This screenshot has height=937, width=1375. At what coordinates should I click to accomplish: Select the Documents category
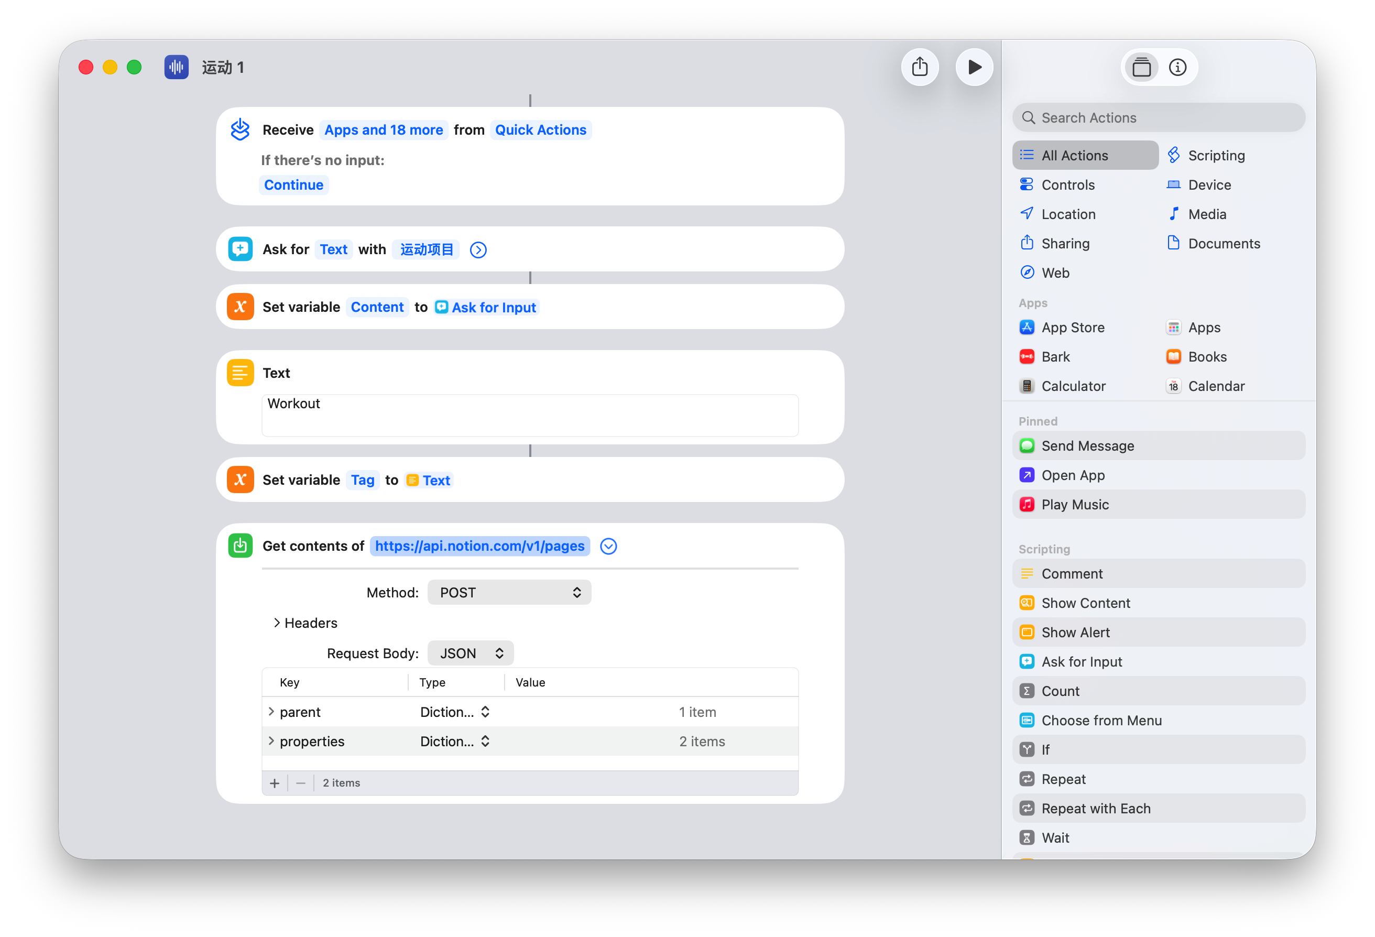tap(1223, 243)
